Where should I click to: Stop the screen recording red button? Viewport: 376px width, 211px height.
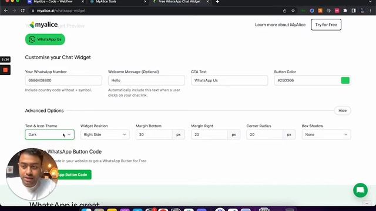pos(5,70)
